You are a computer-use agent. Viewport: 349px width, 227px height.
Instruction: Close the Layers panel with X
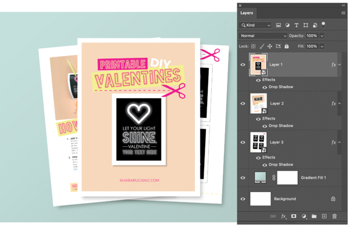pos(240,6)
